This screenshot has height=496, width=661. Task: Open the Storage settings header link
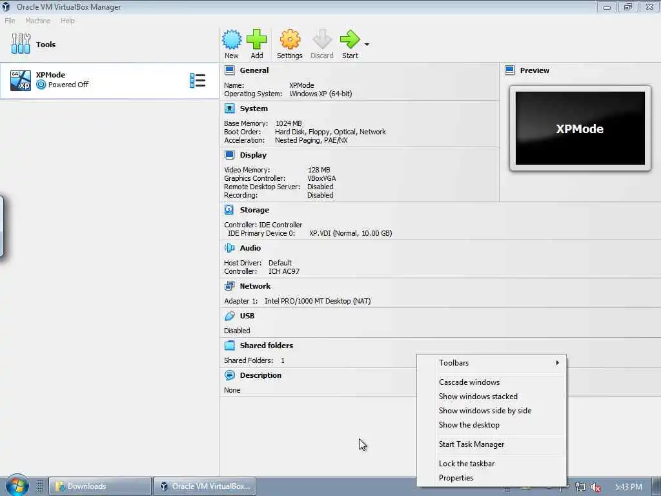click(254, 210)
